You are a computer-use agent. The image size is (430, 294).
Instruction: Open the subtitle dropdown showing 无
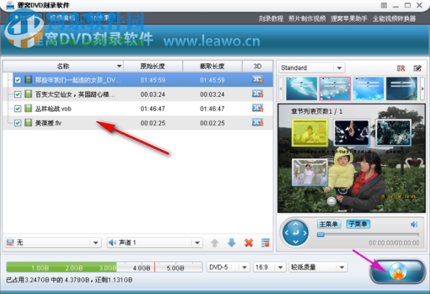[53, 243]
